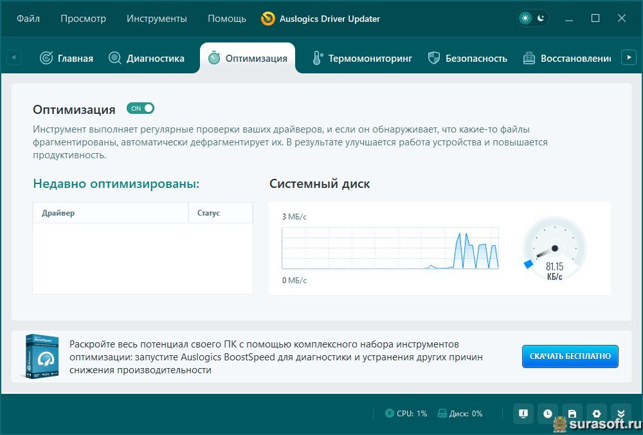Click the 3 МБ/с graph label

[x=294, y=217]
